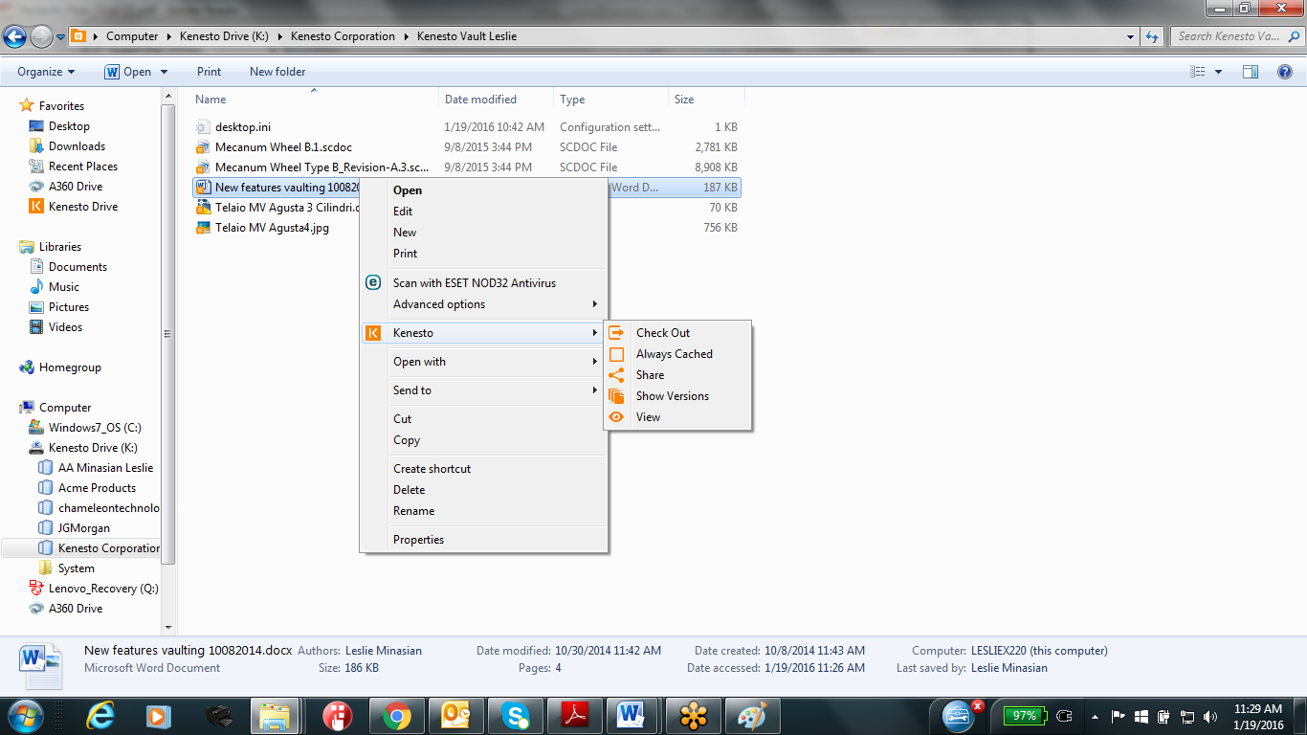
Task: Open Internet Explorer from taskbar
Action: coord(100,716)
